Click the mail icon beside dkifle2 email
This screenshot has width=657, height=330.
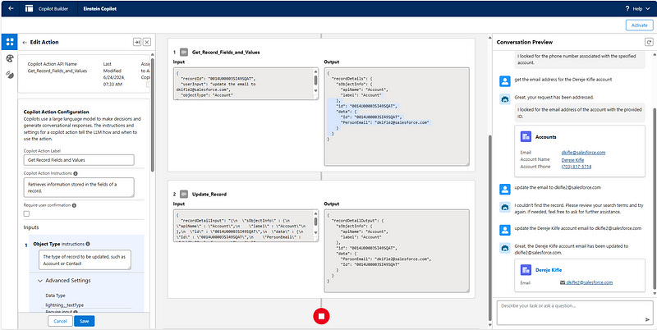pos(563,282)
